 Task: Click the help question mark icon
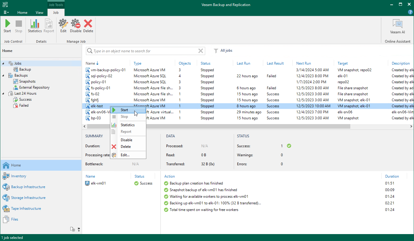pos(410,12)
